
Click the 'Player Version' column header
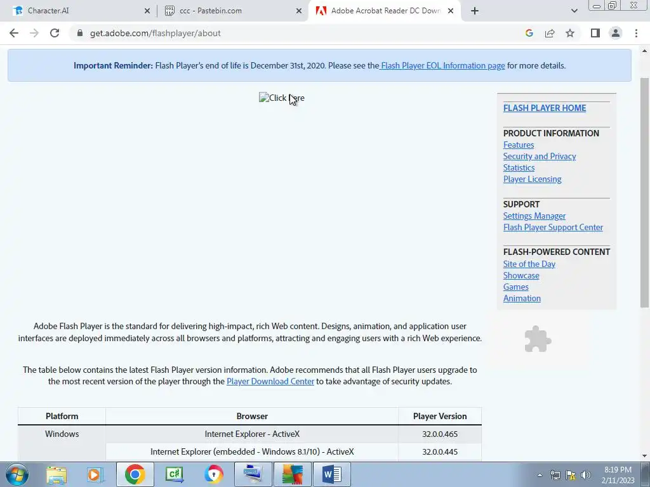click(x=440, y=416)
